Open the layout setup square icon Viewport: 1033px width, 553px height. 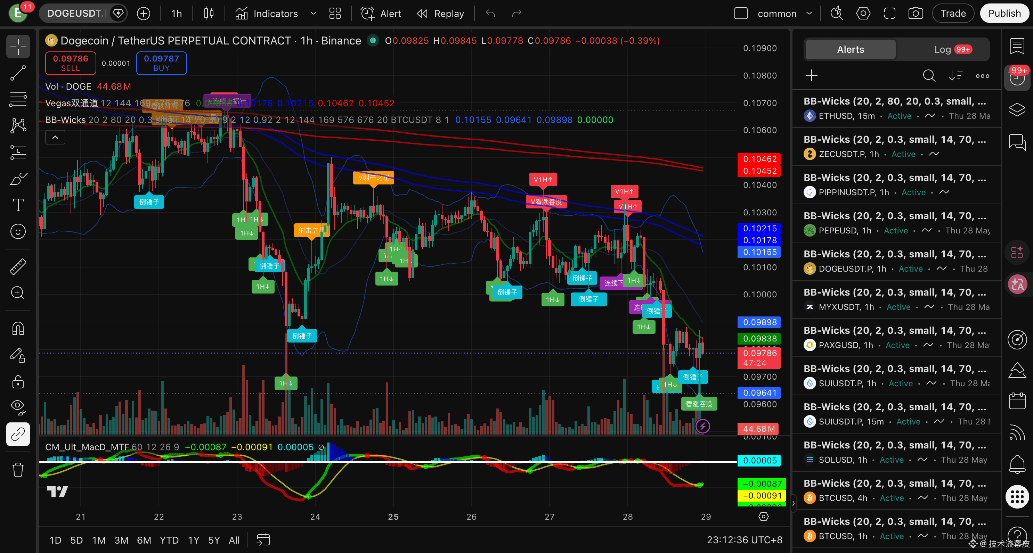tap(741, 14)
